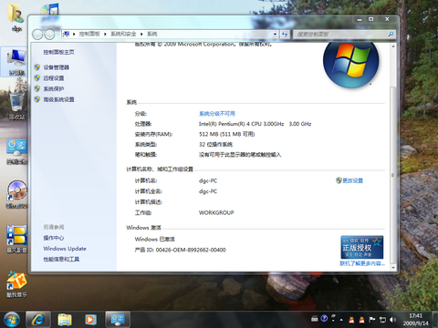438x328 pixels.
Task: Go back with the Back arrow button
Action: pyautogui.click(x=37, y=35)
